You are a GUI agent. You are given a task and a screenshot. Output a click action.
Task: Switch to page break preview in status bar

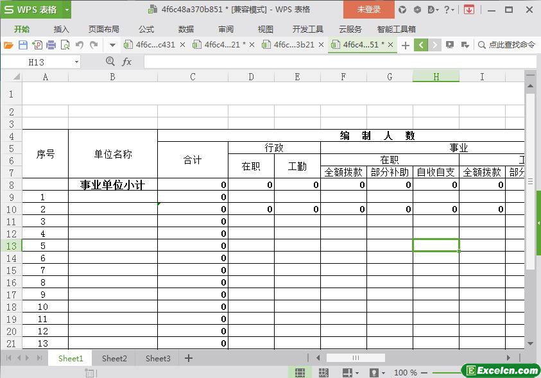[323, 372]
